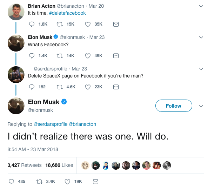The image size is (214, 190).
Task: Reply to Brian Acton's #deletefacebook tweet
Action: coord(32,24)
